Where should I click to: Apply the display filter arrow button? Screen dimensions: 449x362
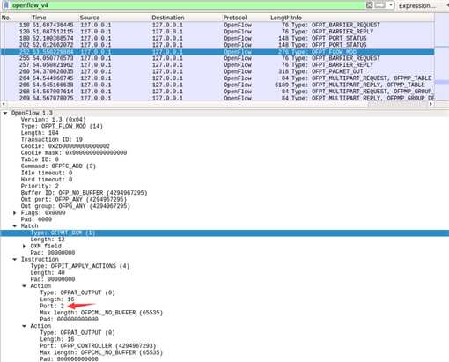[x=380, y=5]
